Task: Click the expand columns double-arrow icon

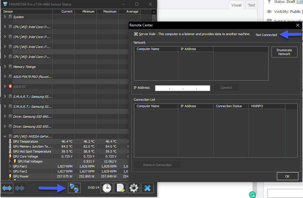Action: (x=7, y=188)
